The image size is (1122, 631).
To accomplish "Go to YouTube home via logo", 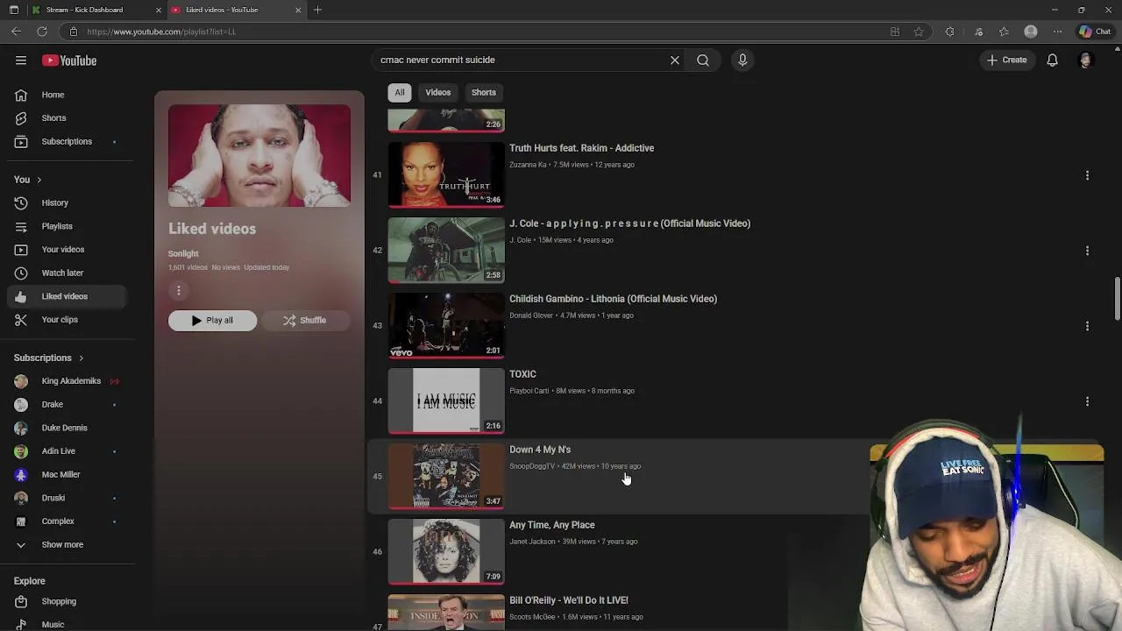I will click(69, 60).
